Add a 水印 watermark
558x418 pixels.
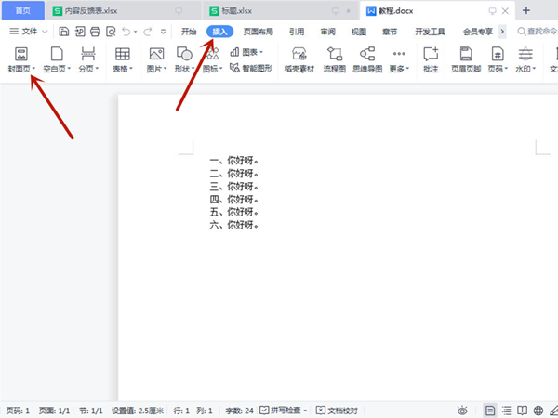click(x=525, y=59)
